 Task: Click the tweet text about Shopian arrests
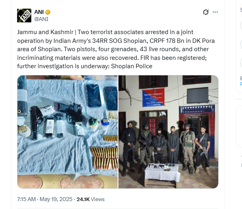[116, 49]
